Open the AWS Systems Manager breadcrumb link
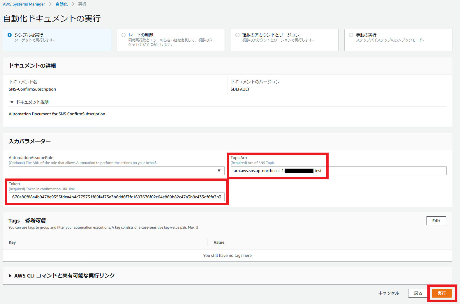 pyautogui.click(x=24, y=4)
